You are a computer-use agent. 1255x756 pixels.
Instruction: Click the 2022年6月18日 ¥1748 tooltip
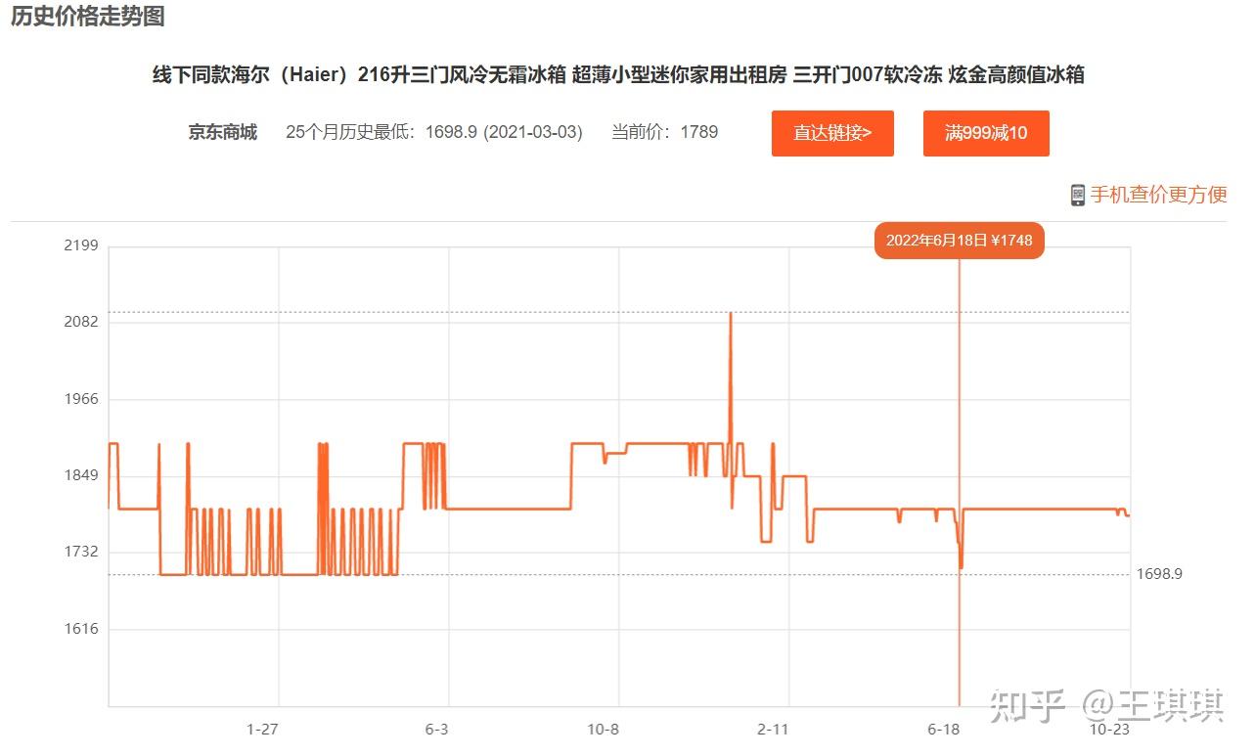point(960,240)
